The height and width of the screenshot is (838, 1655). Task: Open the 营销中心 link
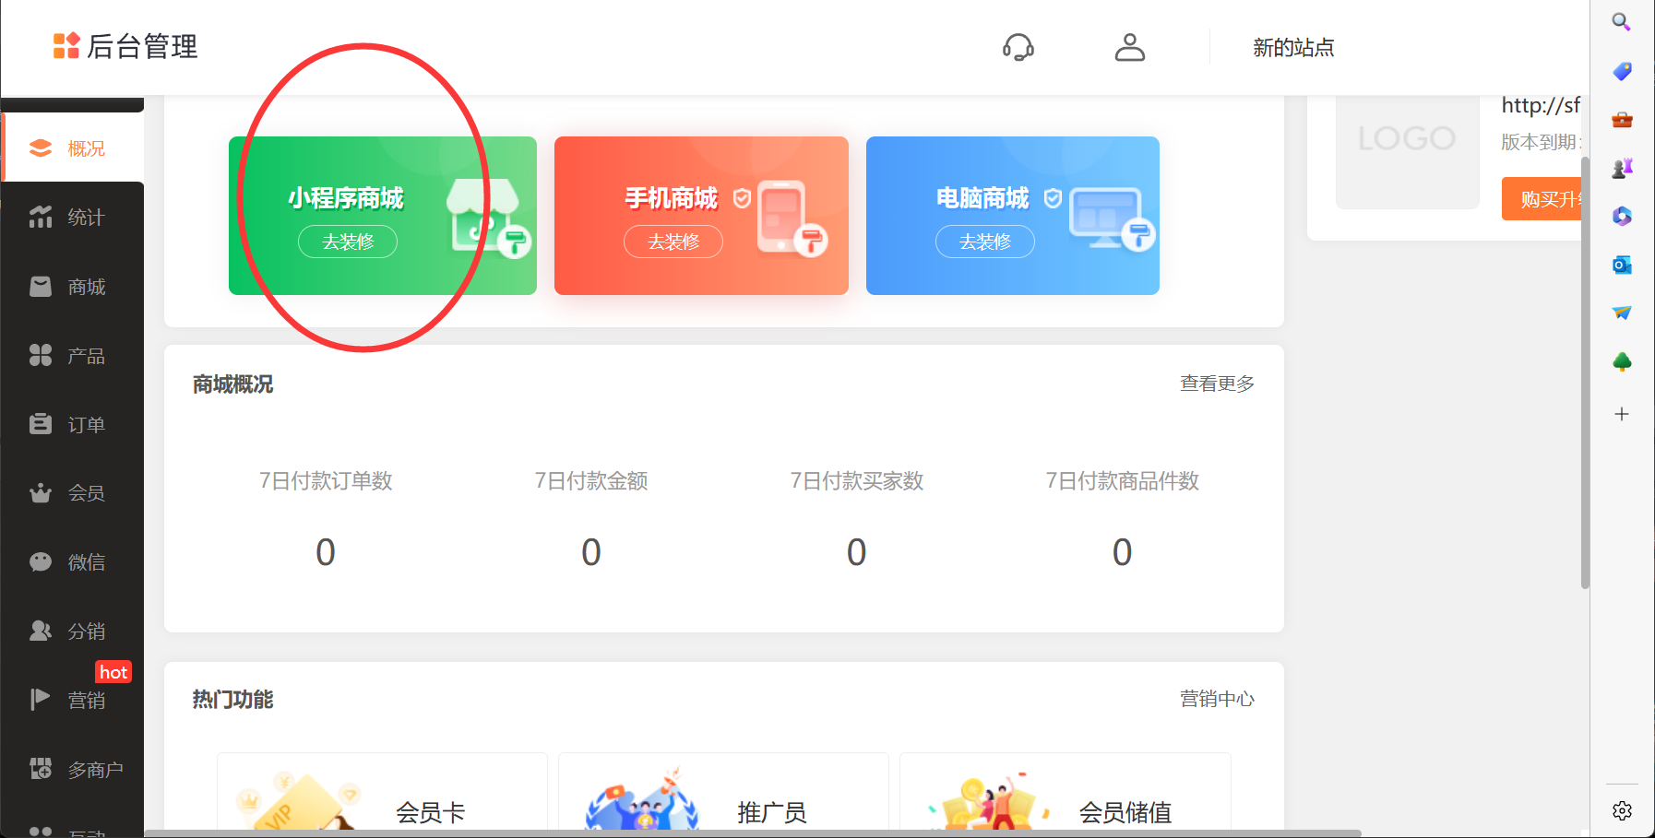[x=1217, y=699]
